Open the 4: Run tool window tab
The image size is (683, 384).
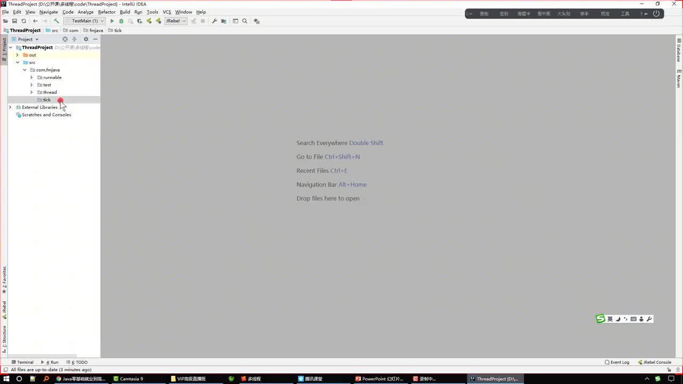[50, 362]
